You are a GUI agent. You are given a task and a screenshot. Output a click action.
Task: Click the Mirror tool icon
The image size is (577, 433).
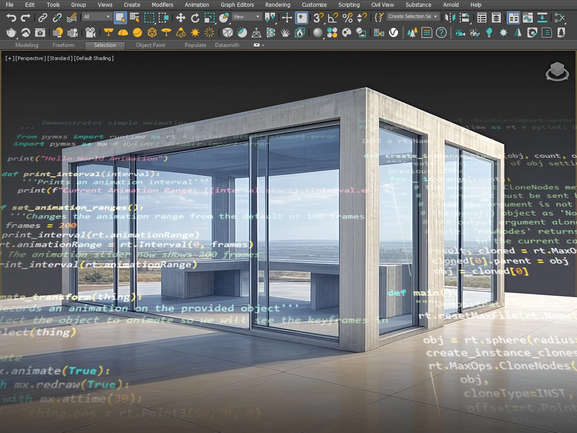tap(450, 18)
